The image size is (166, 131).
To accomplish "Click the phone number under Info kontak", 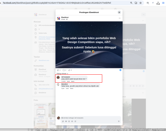I will (x=44, y=85).
